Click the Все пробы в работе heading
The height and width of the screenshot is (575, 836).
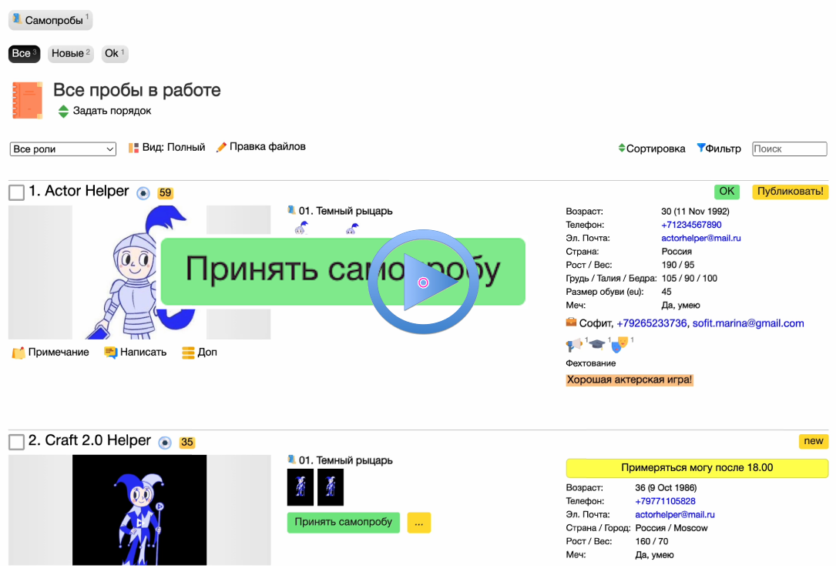click(137, 90)
